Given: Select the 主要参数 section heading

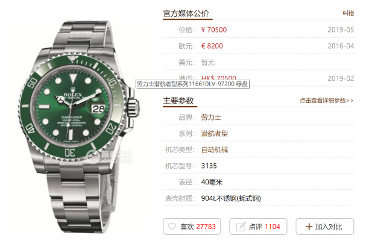Looking at the screenshot, I should point(178,101).
